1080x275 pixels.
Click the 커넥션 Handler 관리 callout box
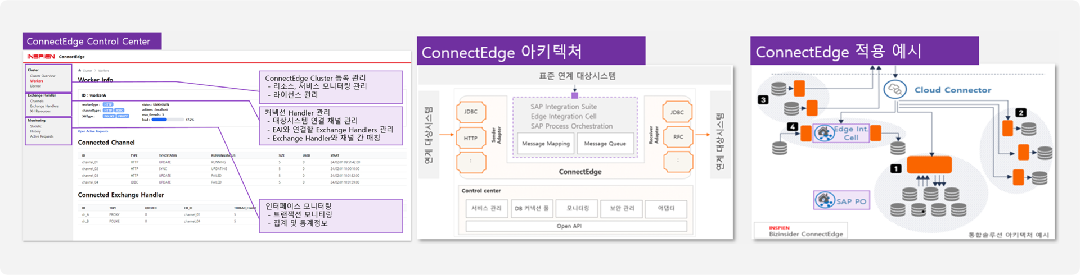point(331,126)
